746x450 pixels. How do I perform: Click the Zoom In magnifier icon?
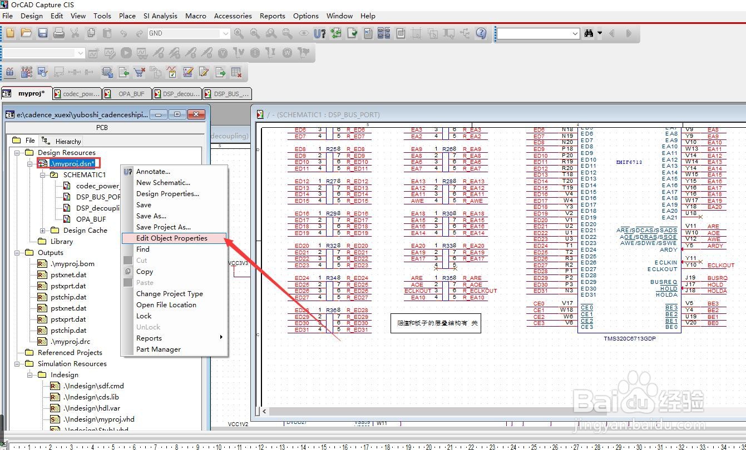pos(239,33)
